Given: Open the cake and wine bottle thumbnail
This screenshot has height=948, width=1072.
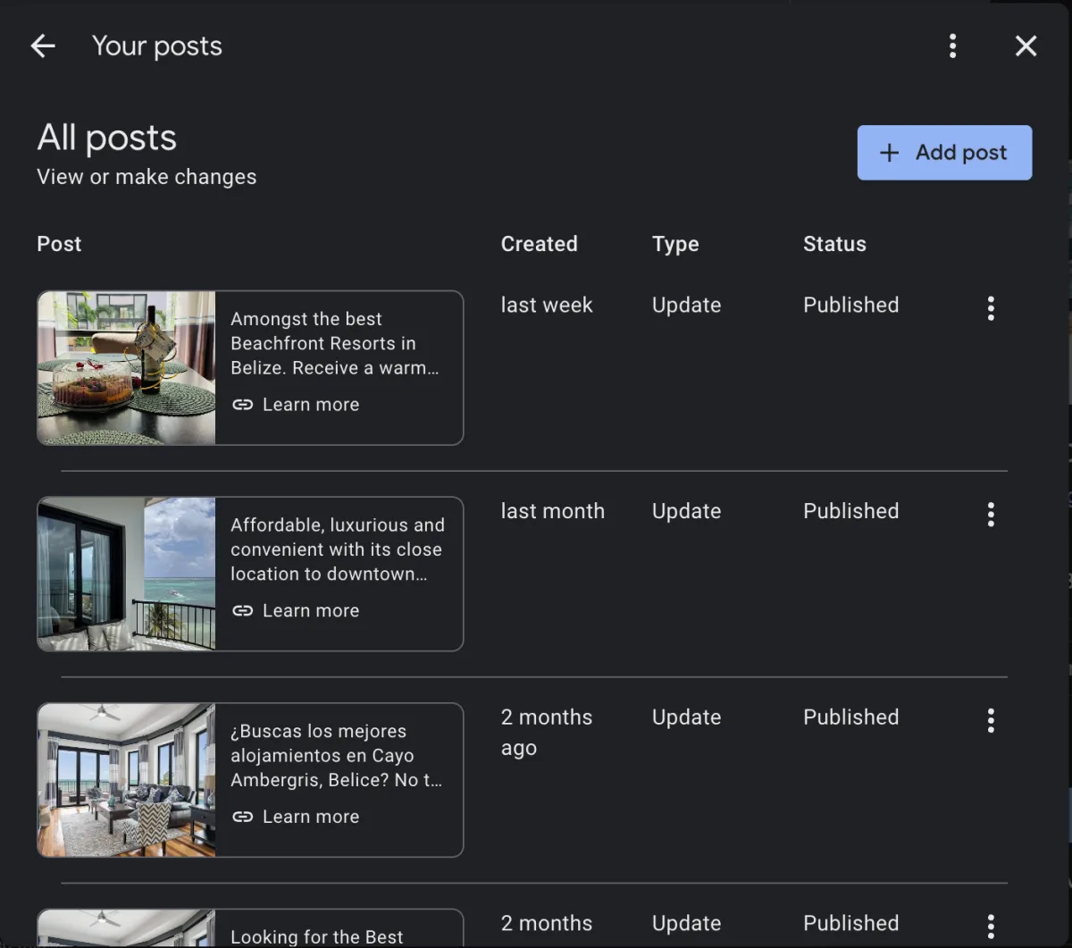Looking at the screenshot, I should pyautogui.click(x=126, y=367).
